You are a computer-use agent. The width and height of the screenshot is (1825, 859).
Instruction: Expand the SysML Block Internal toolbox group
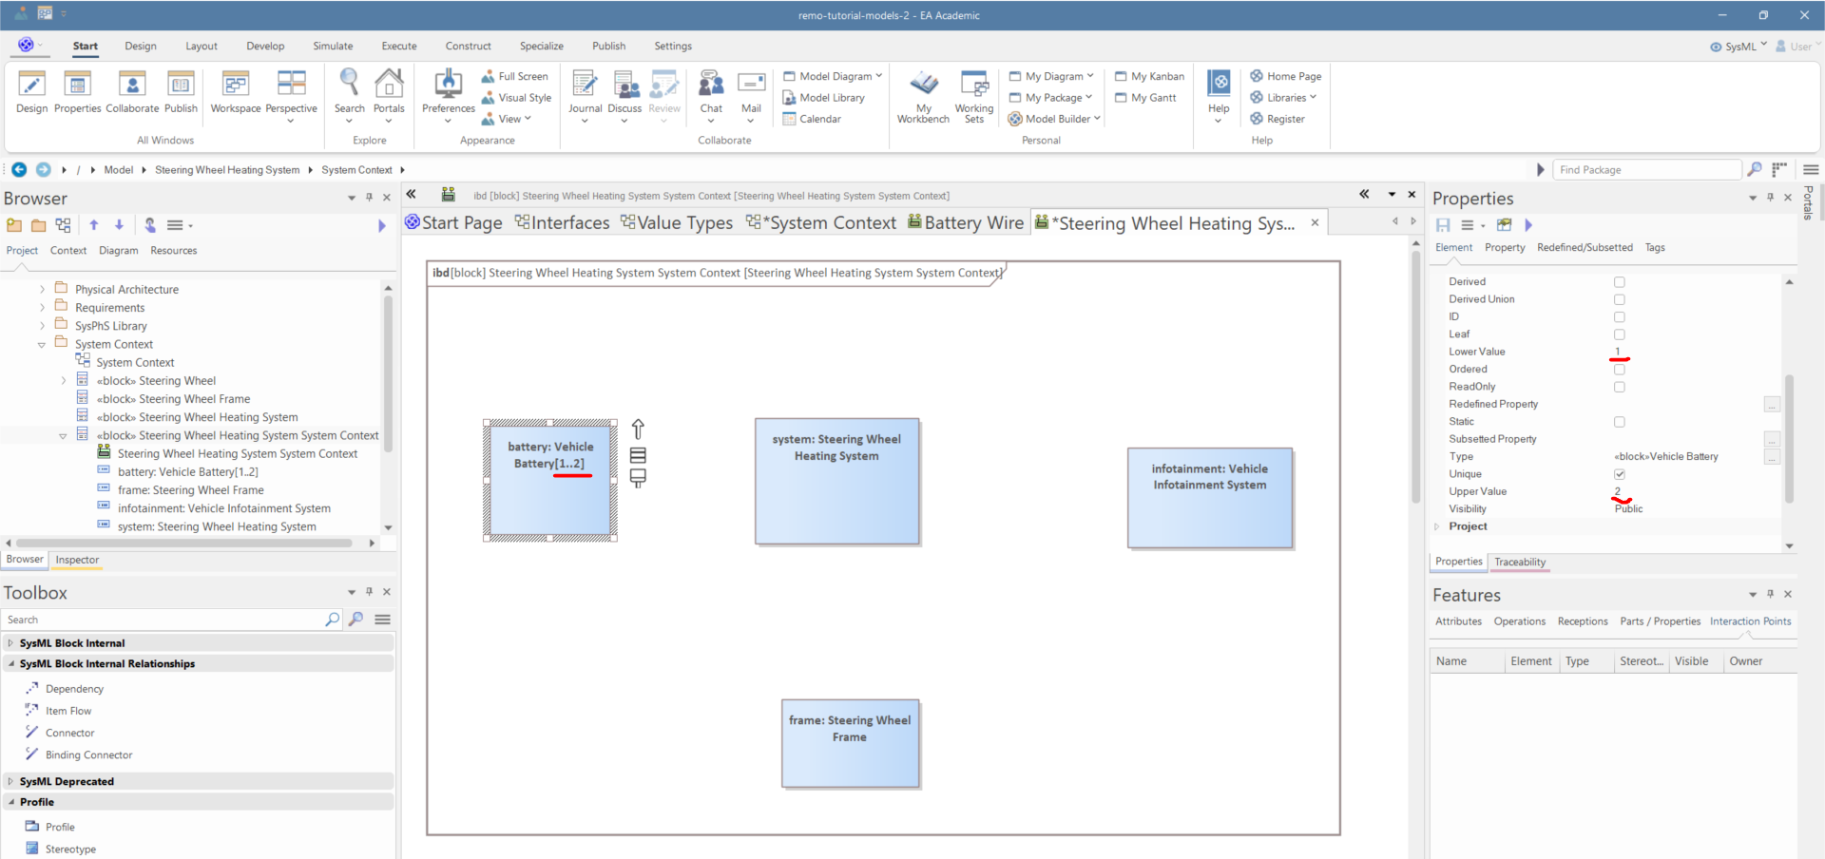(x=11, y=643)
